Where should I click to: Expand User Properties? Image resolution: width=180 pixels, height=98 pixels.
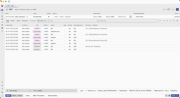(53, 96)
